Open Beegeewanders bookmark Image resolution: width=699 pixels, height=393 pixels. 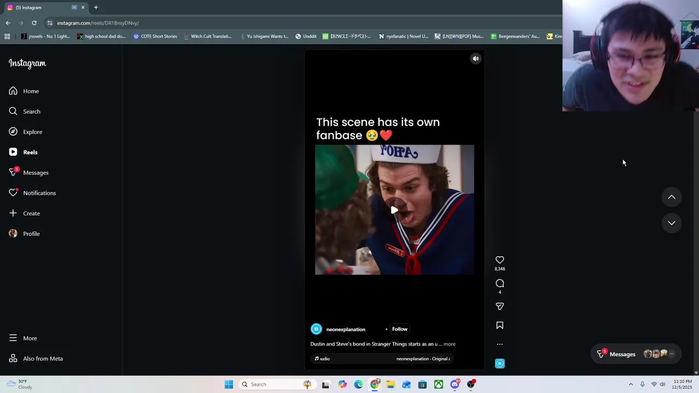click(514, 37)
